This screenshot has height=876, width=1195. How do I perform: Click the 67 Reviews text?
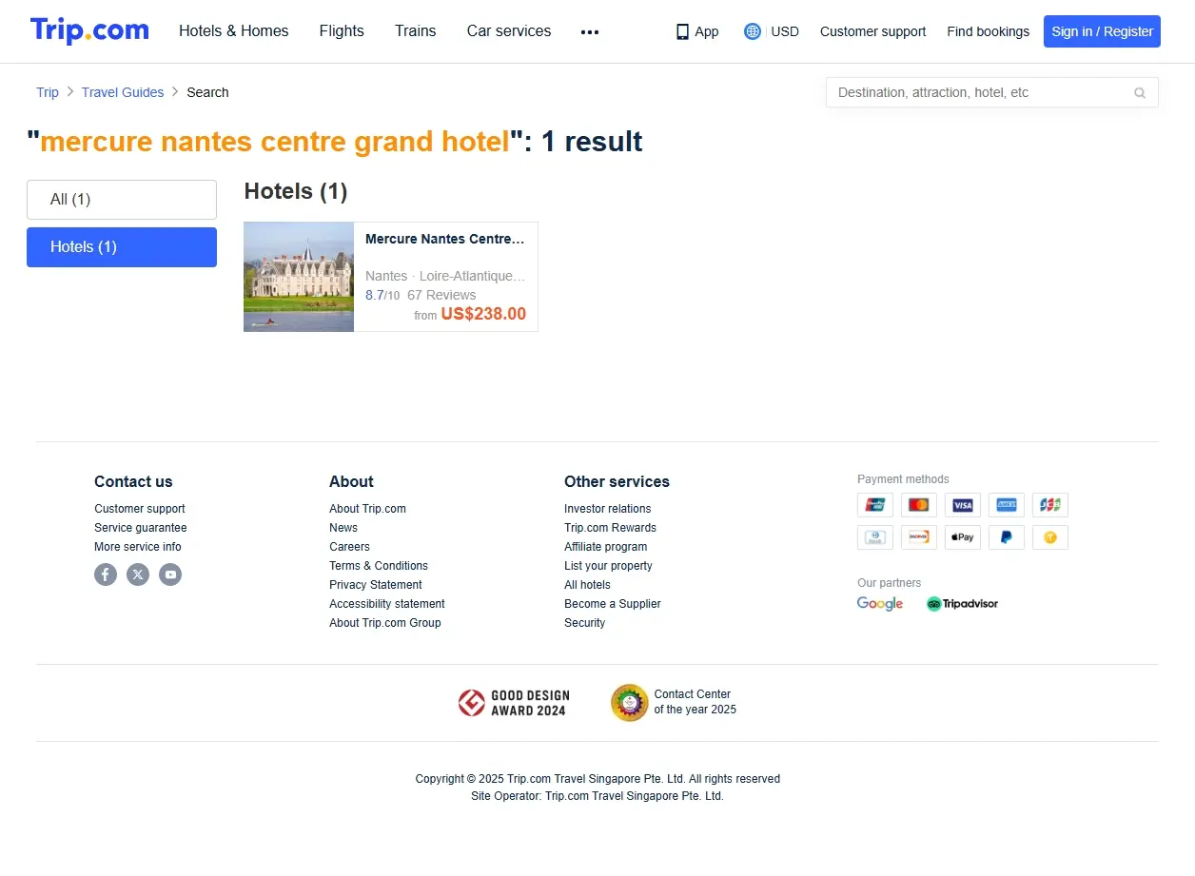441,295
